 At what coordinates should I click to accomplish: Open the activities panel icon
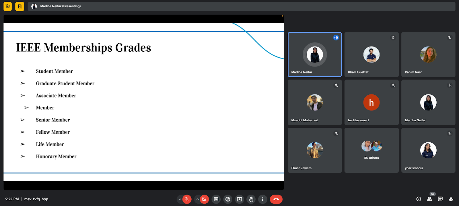(451, 199)
